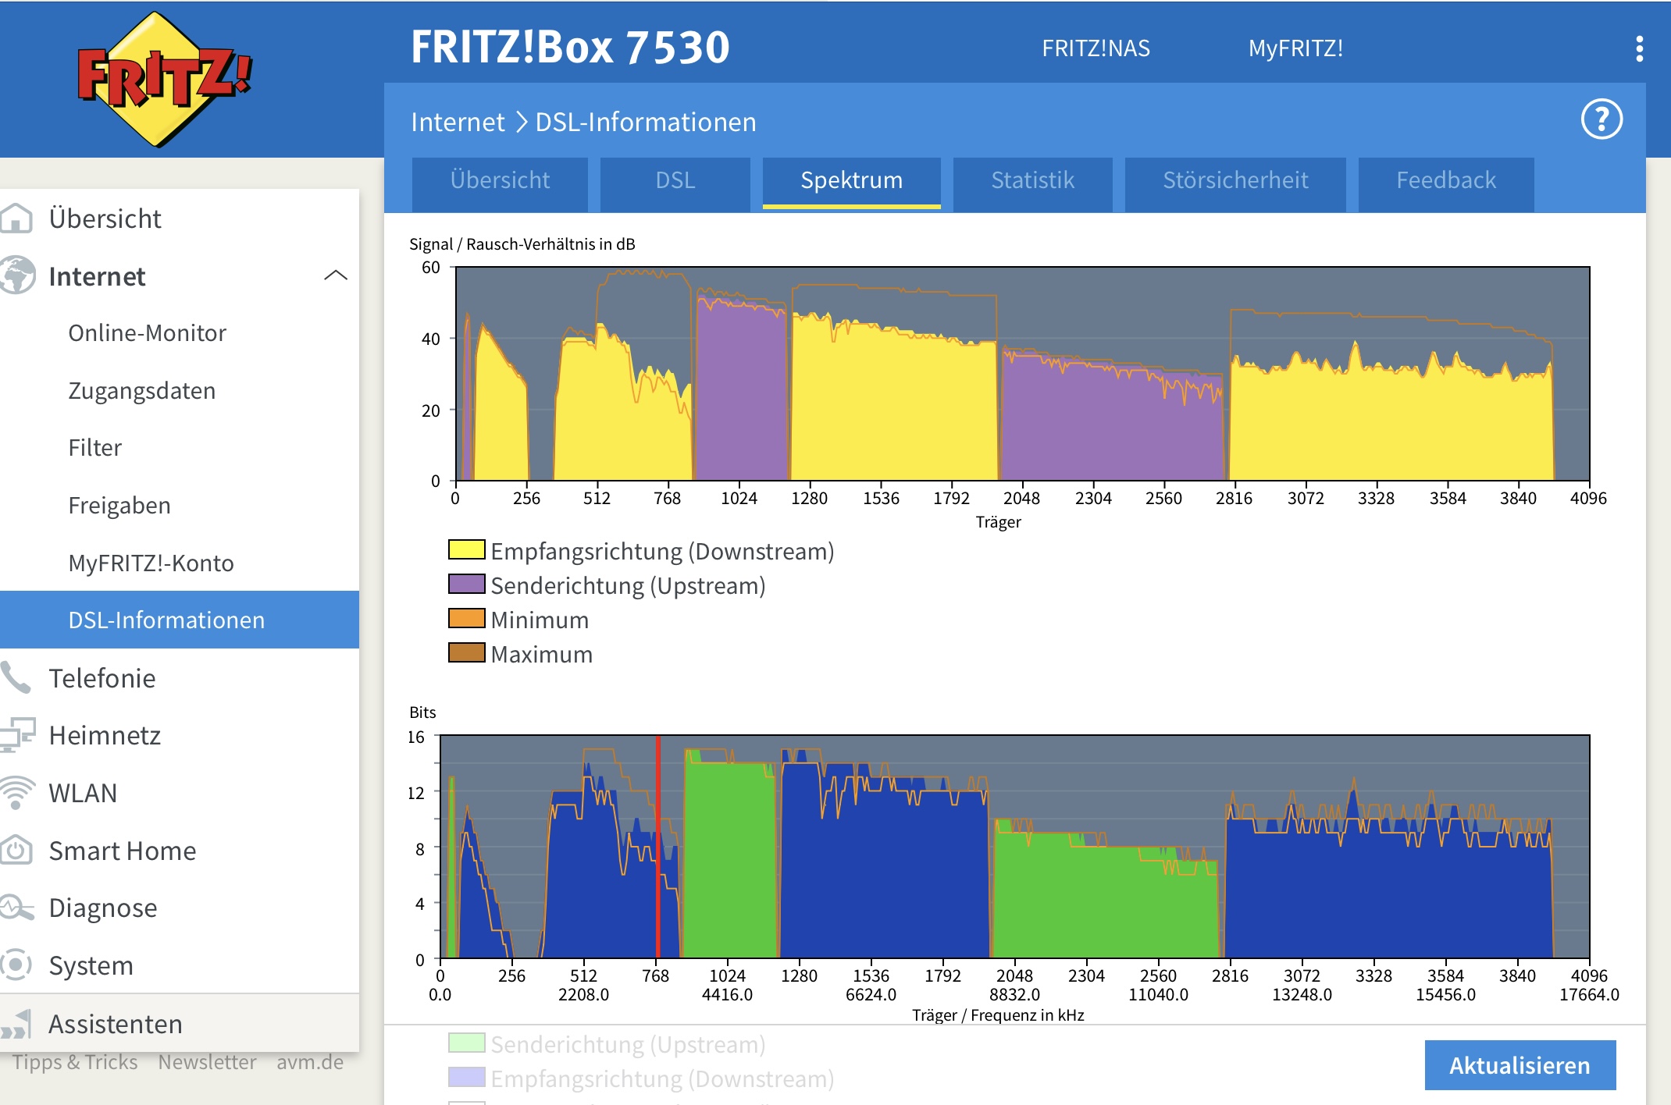Open the Störsicherheit tab
This screenshot has width=1671, height=1105.
coord(1235,180)
